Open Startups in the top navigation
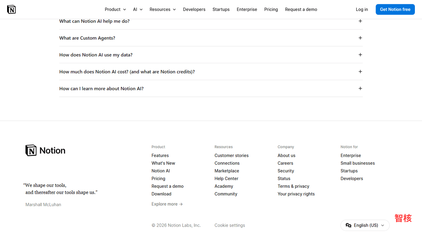This screenshot has width=422, height=238. [221, 10]
